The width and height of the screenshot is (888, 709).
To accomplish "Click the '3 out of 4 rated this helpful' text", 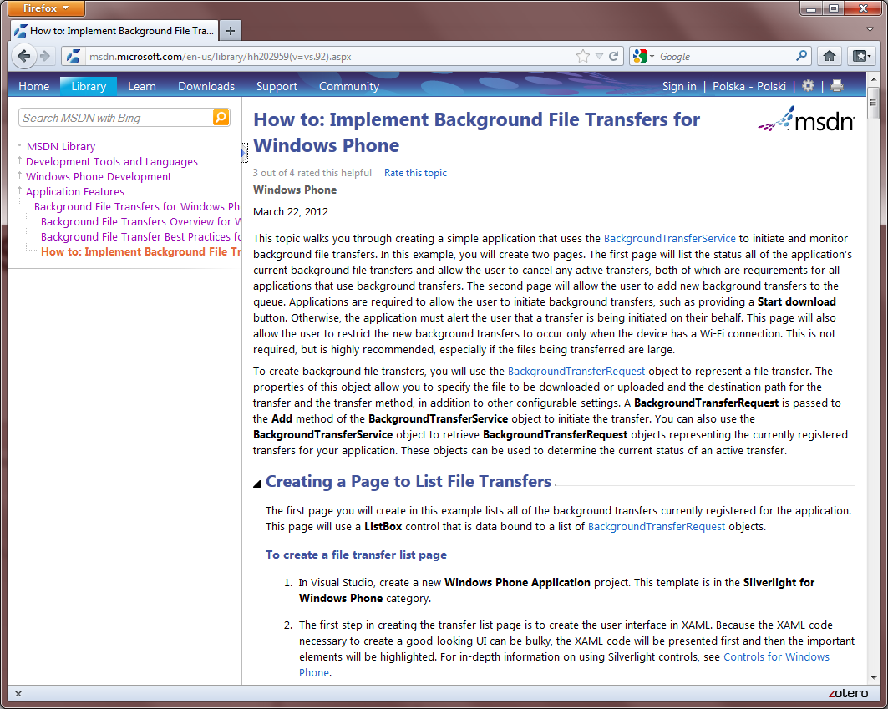I will pos(312,173).
